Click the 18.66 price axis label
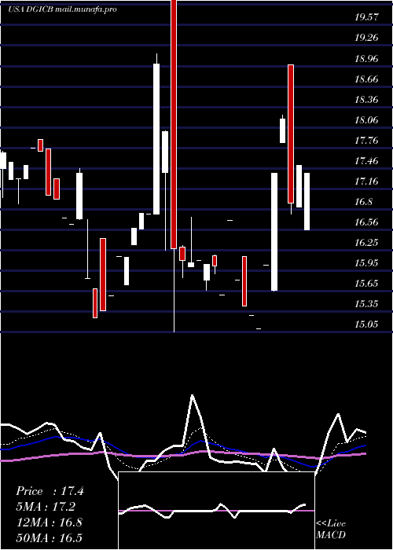Viewport: 393px width, 550px height. tap(366, 79)
